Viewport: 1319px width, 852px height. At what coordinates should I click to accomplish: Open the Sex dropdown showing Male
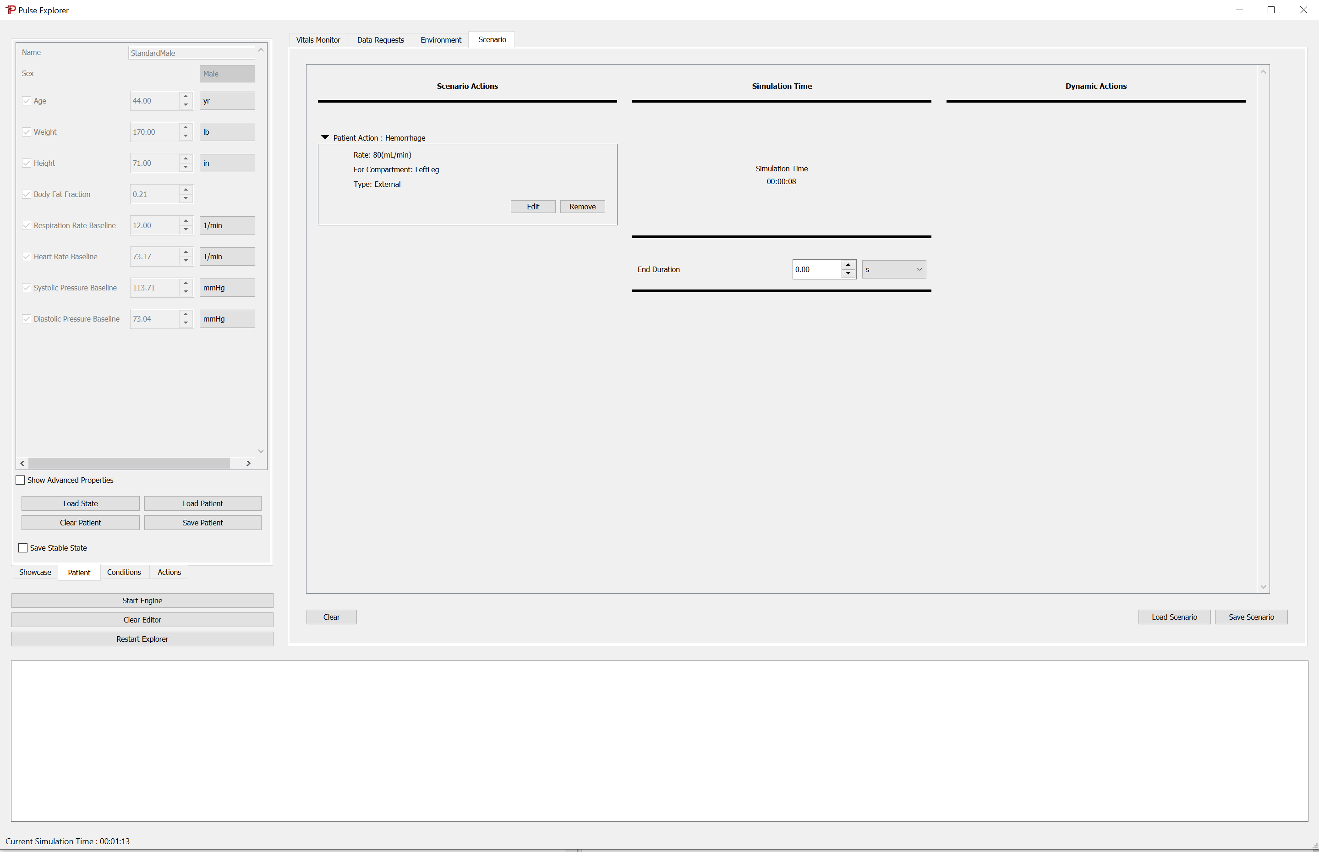point(227,74)
